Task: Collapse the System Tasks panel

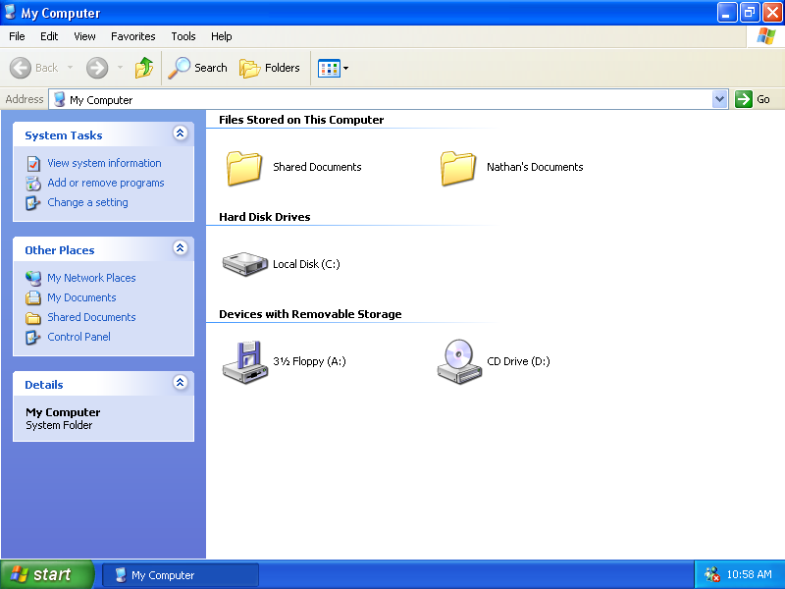Action: (180, 134)
